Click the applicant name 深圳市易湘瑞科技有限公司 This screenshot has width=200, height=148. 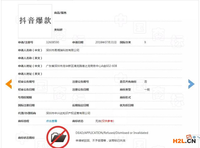click(62, 50)
